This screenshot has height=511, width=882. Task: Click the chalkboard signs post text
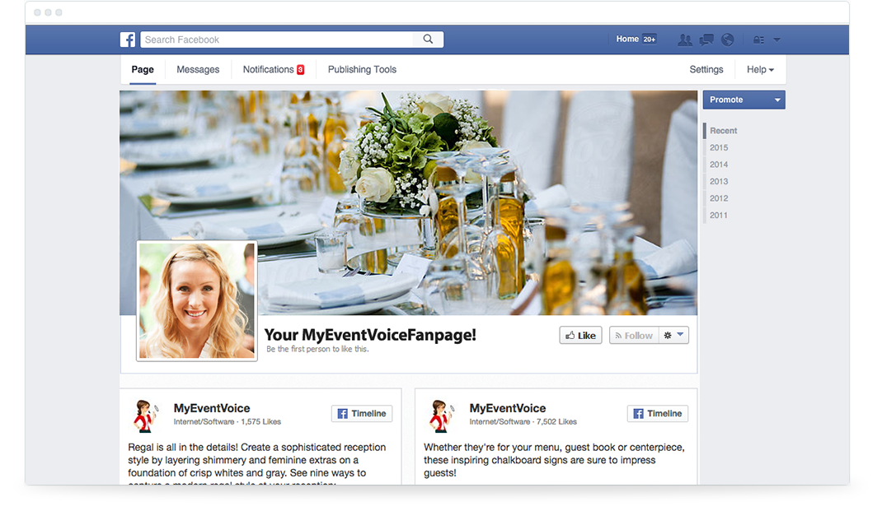point(554,460)
